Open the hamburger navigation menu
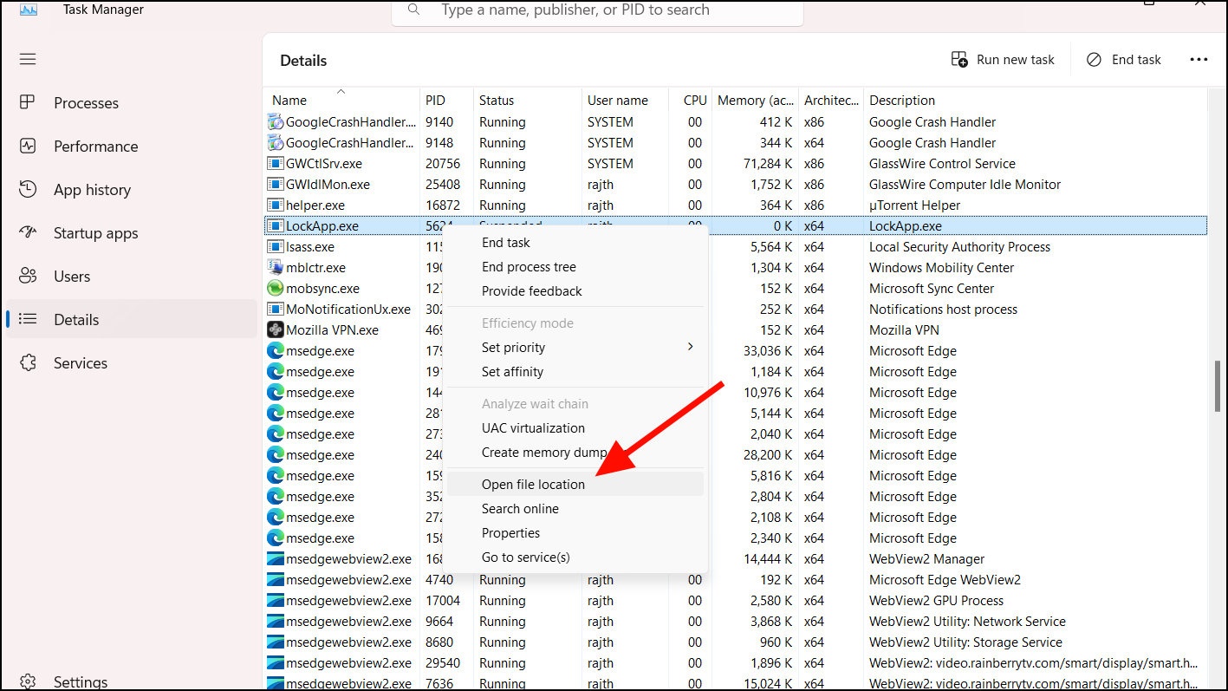 [28, 59]
